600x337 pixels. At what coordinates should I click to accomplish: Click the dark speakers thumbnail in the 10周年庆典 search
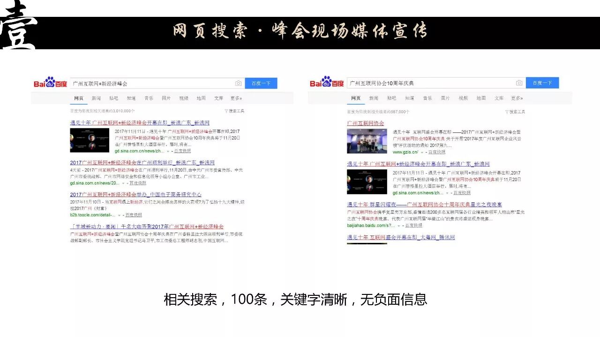(x=367, y=182)
